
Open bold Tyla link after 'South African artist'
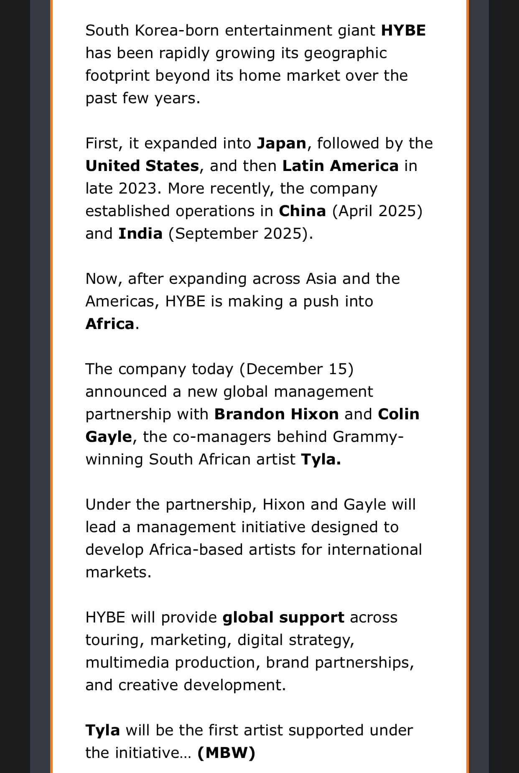click(x=321, y=459)
